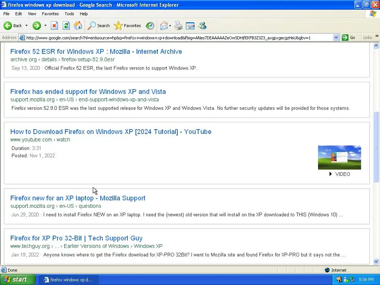This screenshot has height=285, width=380.
Task: Print the page using the printer icon
Action: pyautogui.click(x=178, y=26)
